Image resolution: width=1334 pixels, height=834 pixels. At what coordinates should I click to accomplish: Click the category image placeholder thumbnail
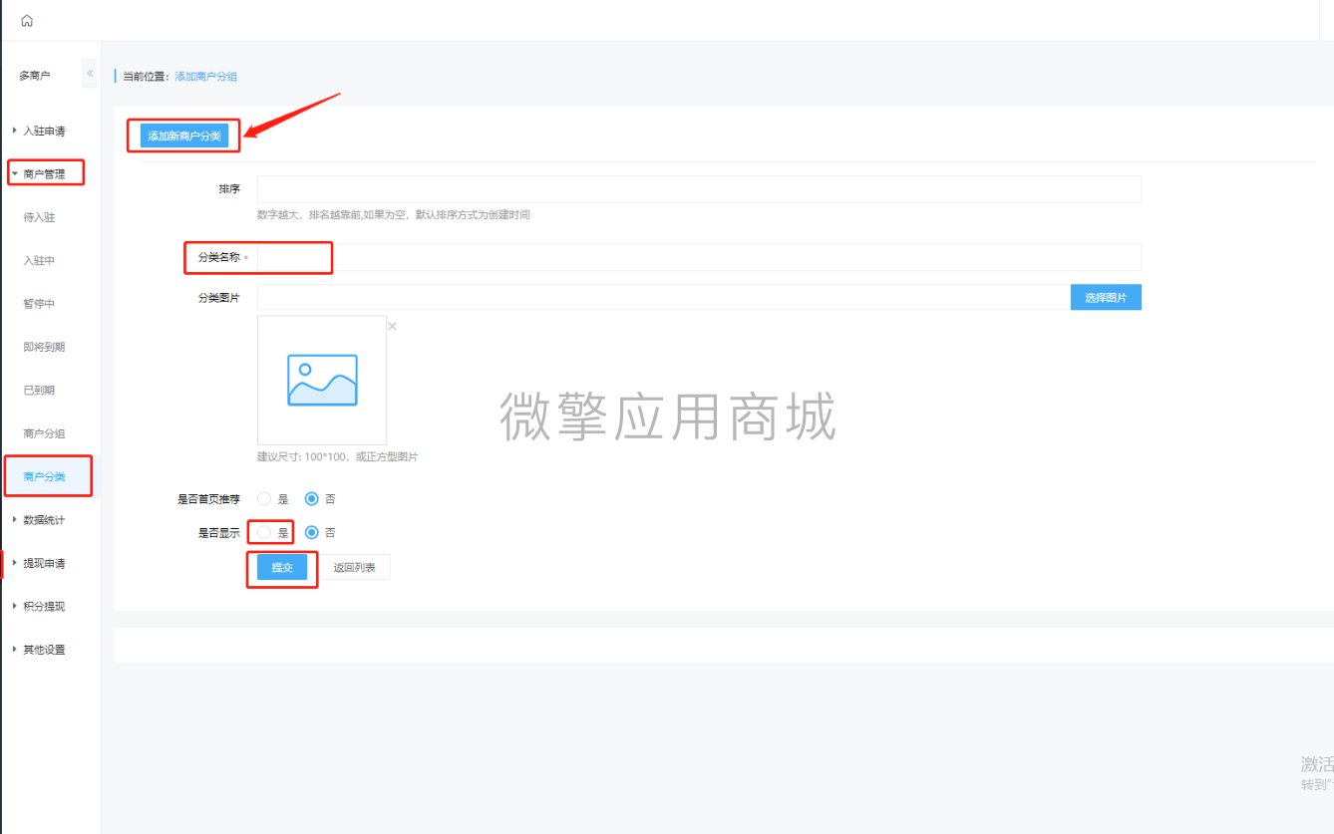[x=322, y=380]
